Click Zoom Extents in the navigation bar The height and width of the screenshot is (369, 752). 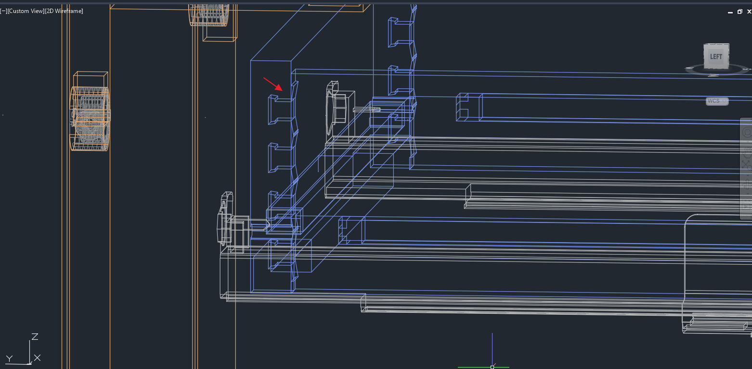[746, 165]
